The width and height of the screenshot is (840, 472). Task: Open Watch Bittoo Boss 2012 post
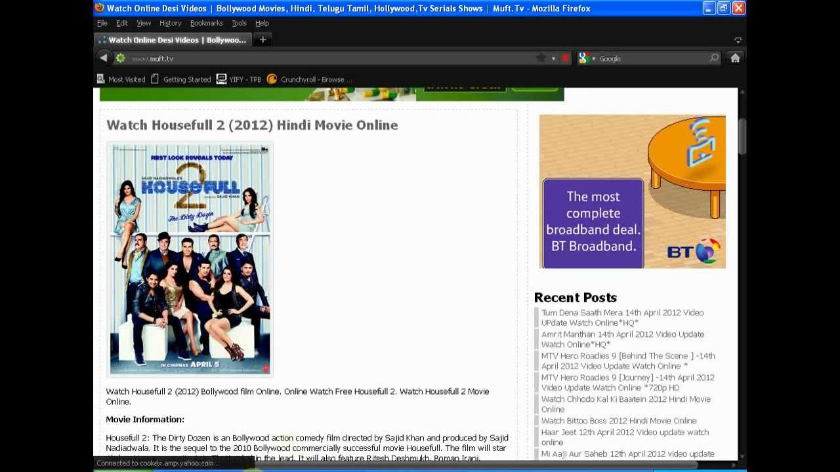pos(619,421)
